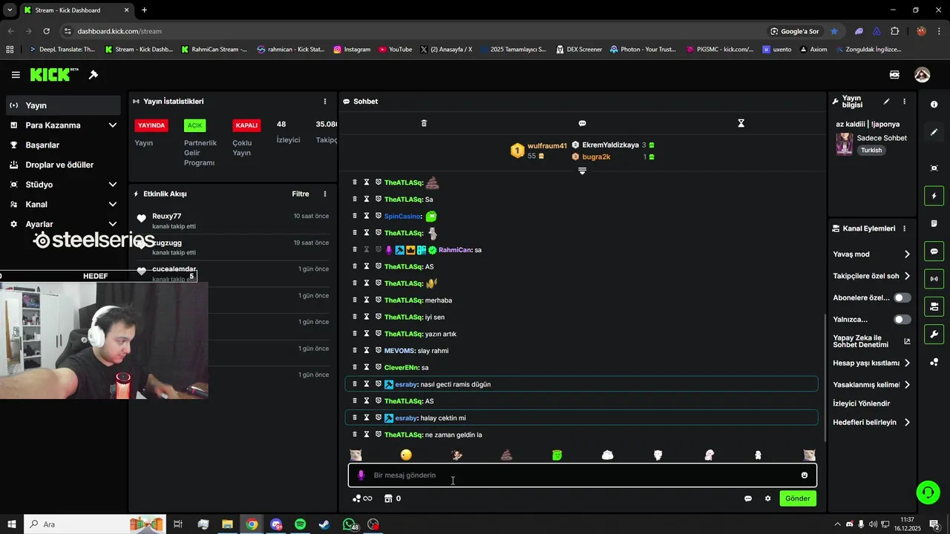Image resolution: width=950 pixels, height=534 pixels.
Task: Insert the poop emote from quick emotes
Action: coord(507,455)
